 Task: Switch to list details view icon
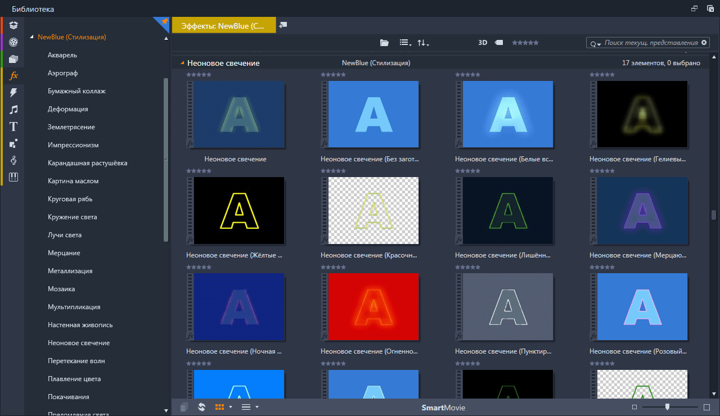tap(246, 407)
